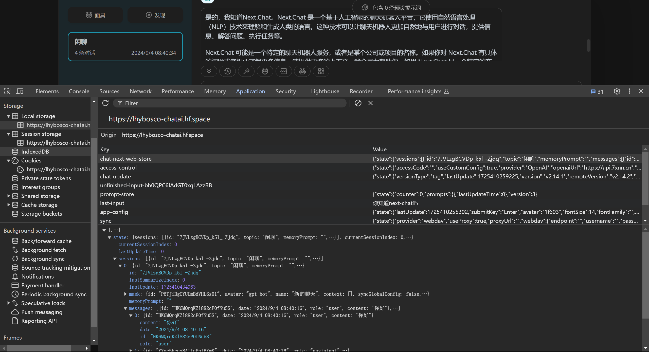Switch to the Elements tab

click(47, 91)
